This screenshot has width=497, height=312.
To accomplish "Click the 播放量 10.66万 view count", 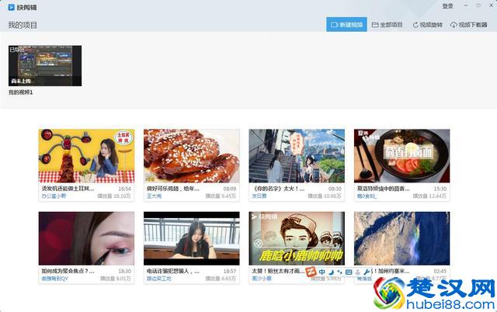I will tap(325, 196).
